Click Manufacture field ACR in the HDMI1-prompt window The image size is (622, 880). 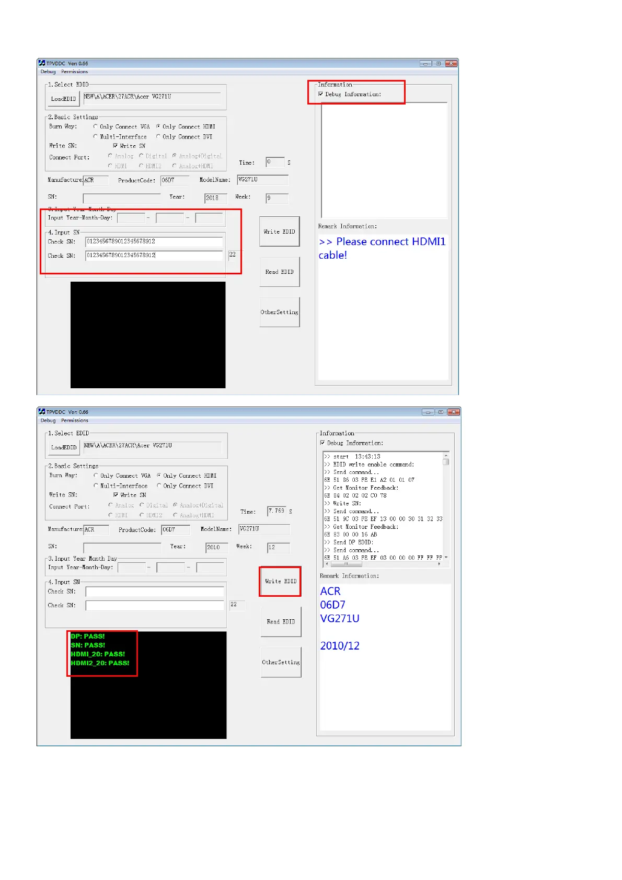[96, 180]
